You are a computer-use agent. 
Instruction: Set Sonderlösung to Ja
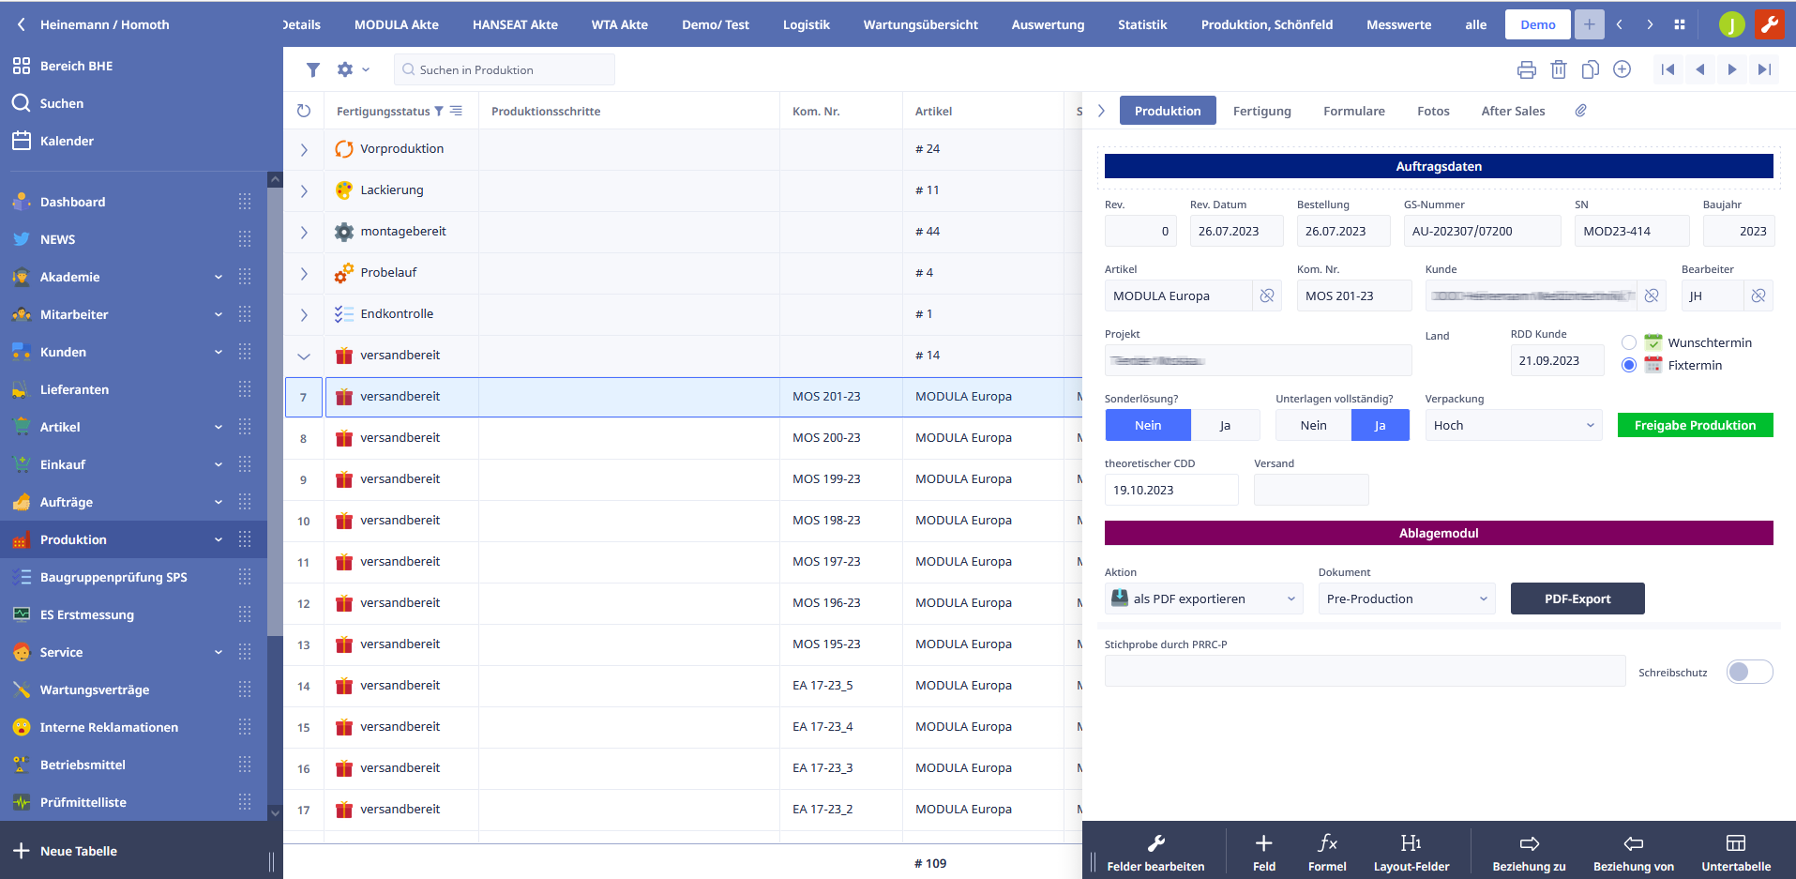[1225, 425]
